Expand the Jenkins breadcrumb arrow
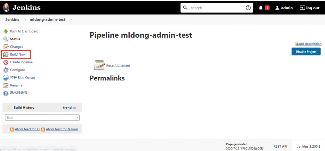325x151 pixels. (x=24, y=19)
